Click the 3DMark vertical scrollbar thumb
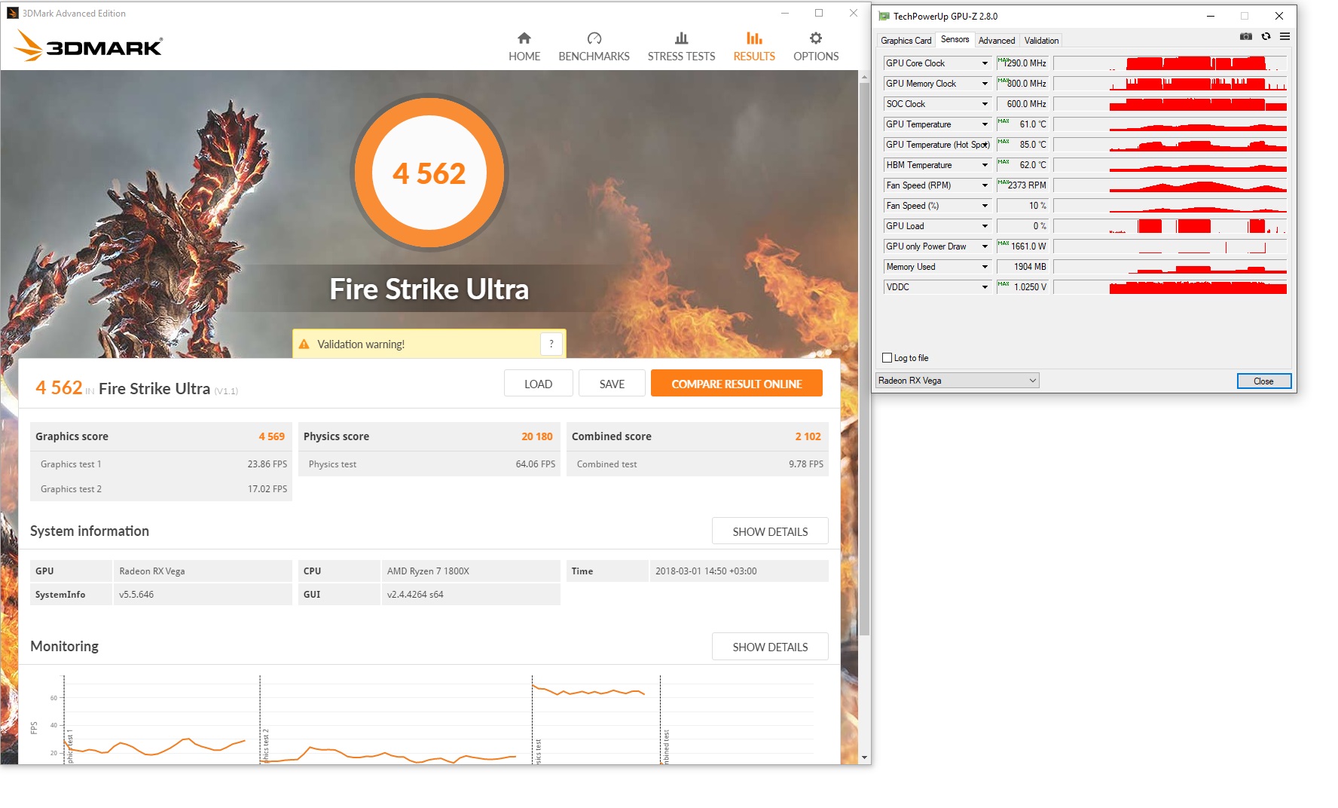This screenshot has width=1338, height=808. pos(864,358)
